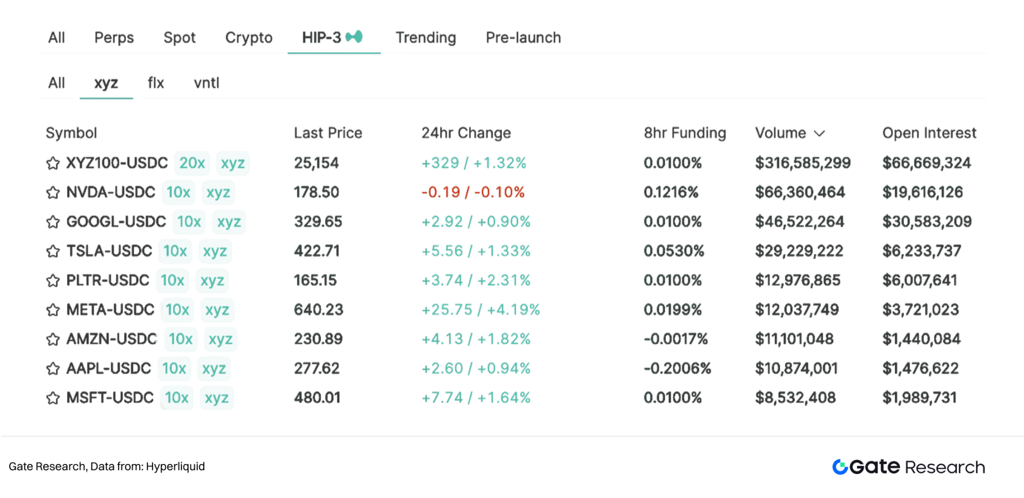The width and height of the screenshot is (1024, 498).
Task: Add PLTR-USDC to favorites via star
Action: pyautogui.click(x=53, y=280)
